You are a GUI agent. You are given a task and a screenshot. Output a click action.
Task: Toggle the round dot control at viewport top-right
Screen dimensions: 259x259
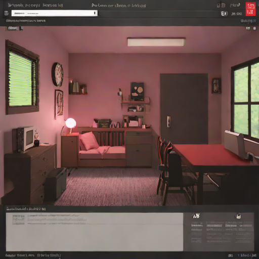pyautogui.click(x=254, y=28)
